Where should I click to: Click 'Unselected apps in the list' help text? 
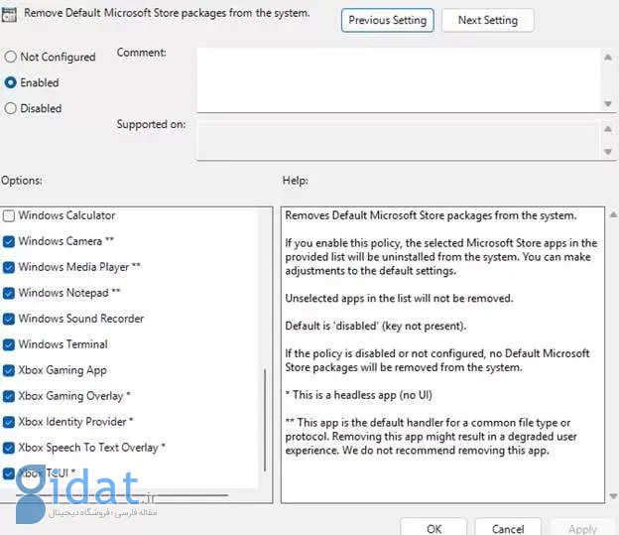click(399, 299)
